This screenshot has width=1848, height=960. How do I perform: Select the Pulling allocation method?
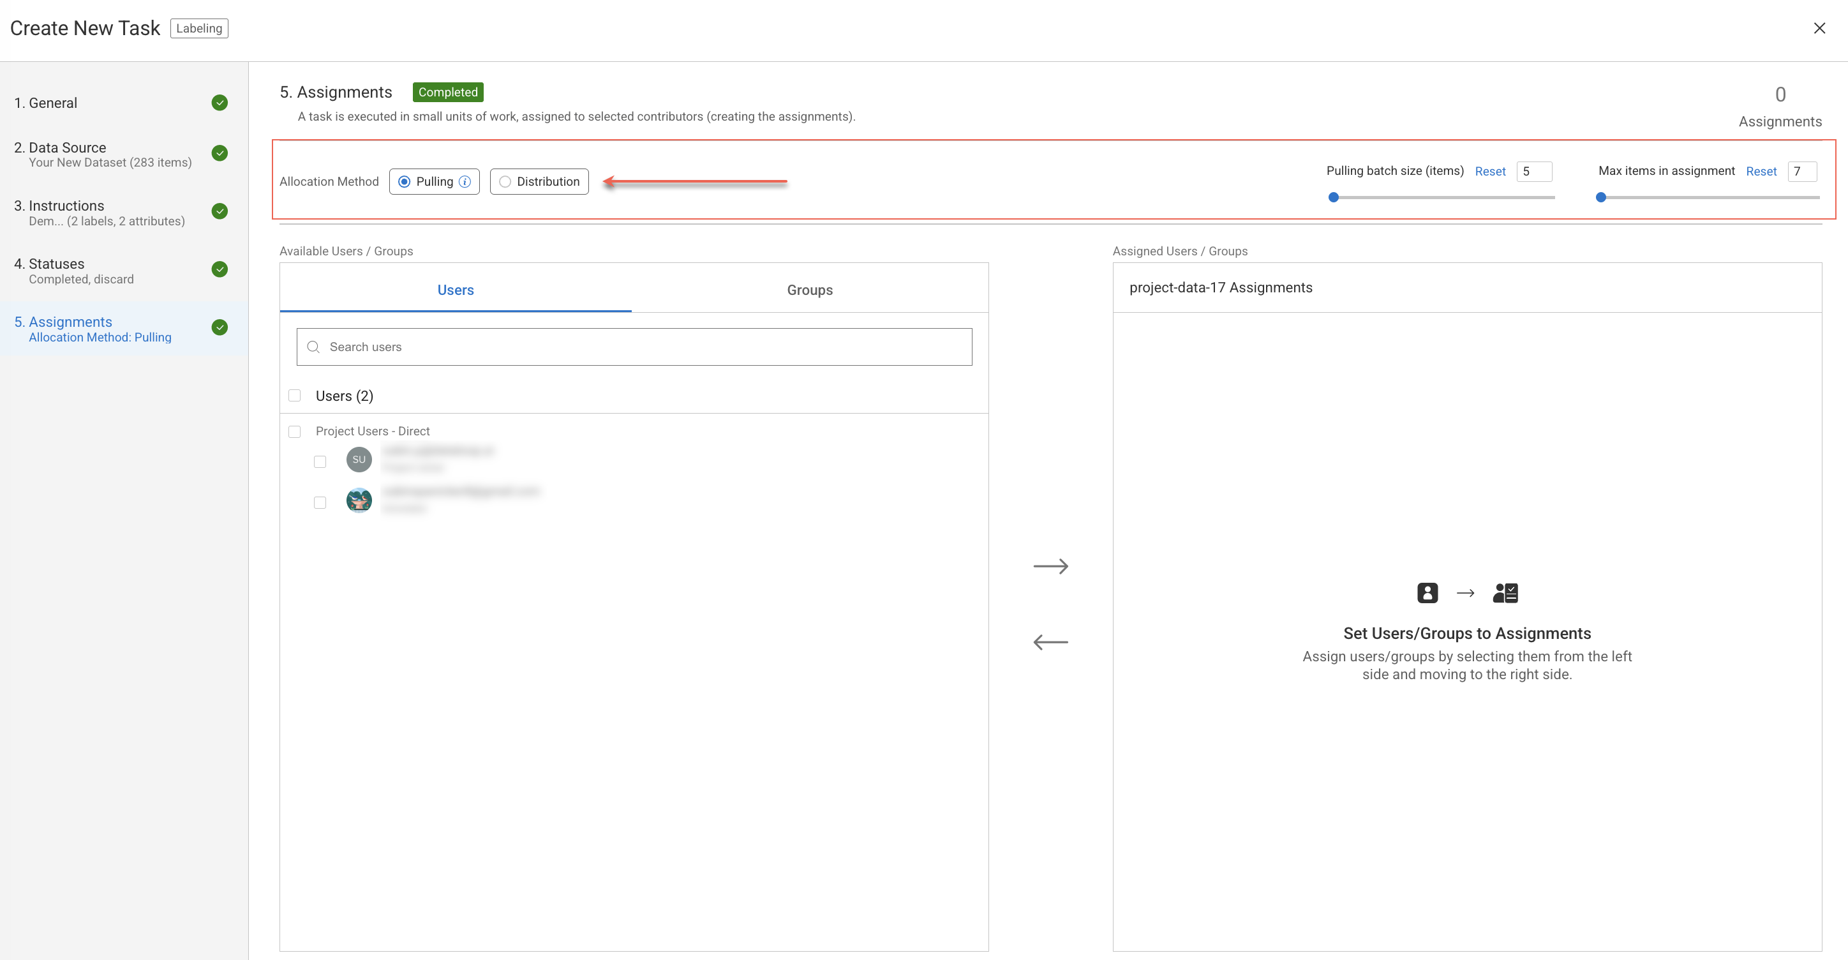(434, 181)
